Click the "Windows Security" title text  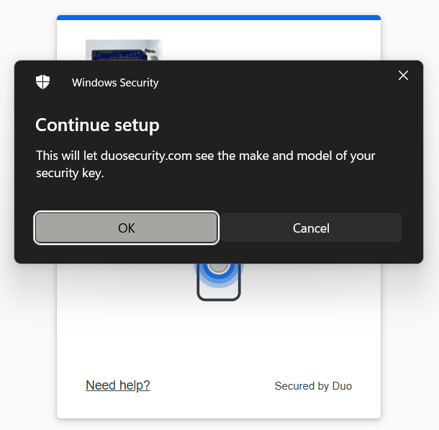(x=115, y=83)
